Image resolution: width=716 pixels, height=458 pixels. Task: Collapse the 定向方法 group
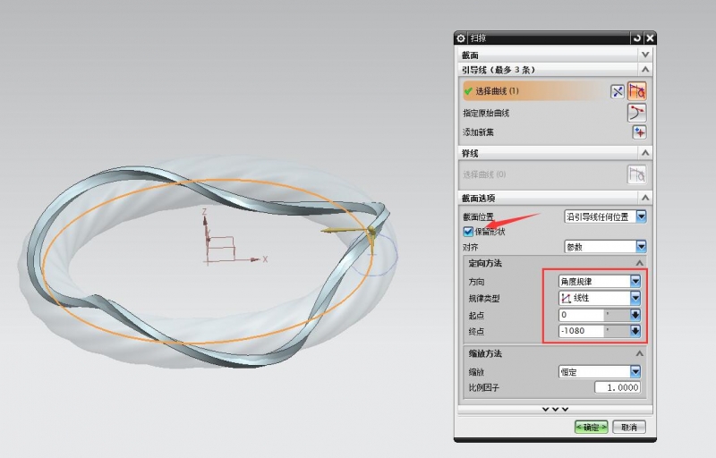(x=639, y=263)
